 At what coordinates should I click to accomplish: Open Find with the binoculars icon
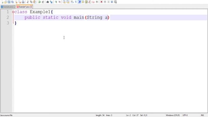(x=47, y=2)
